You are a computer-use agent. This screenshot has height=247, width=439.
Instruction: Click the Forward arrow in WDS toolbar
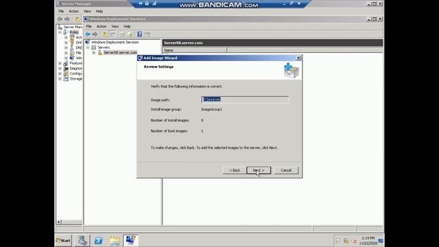tap(95, 34)
